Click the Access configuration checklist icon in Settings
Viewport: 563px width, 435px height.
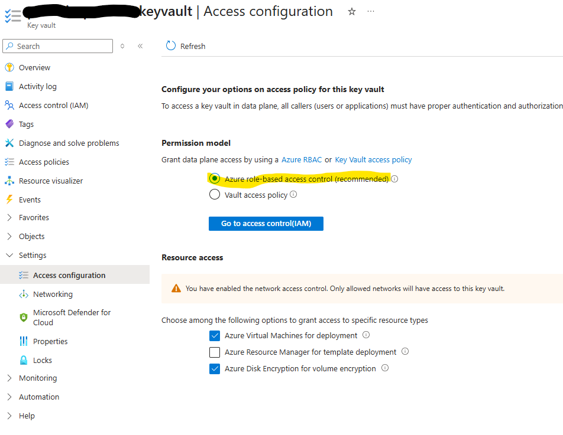pos(24,275)
